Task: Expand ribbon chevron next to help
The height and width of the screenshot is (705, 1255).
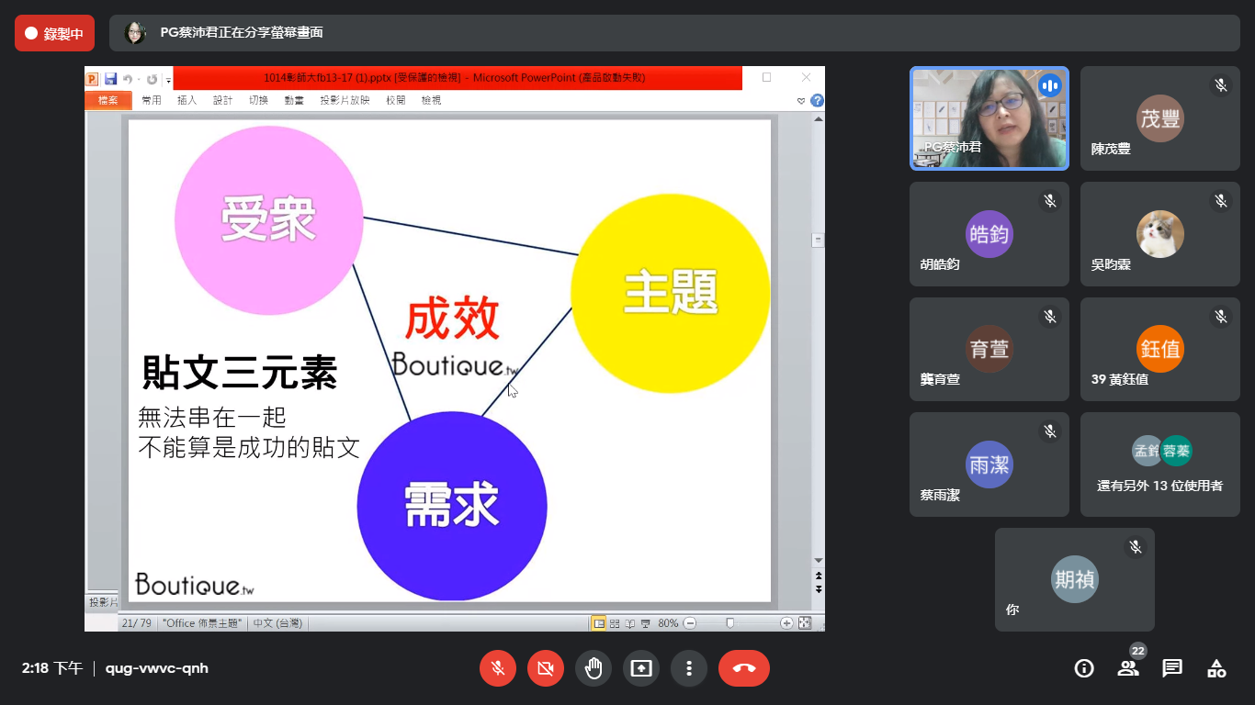Action: click(801, 101)
